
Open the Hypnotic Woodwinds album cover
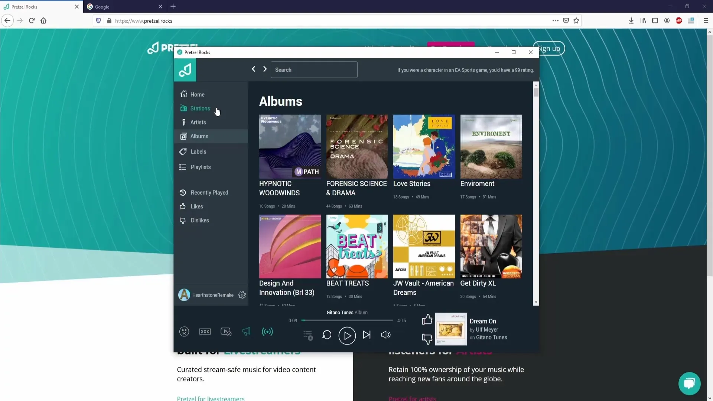[x=290, y=147]
